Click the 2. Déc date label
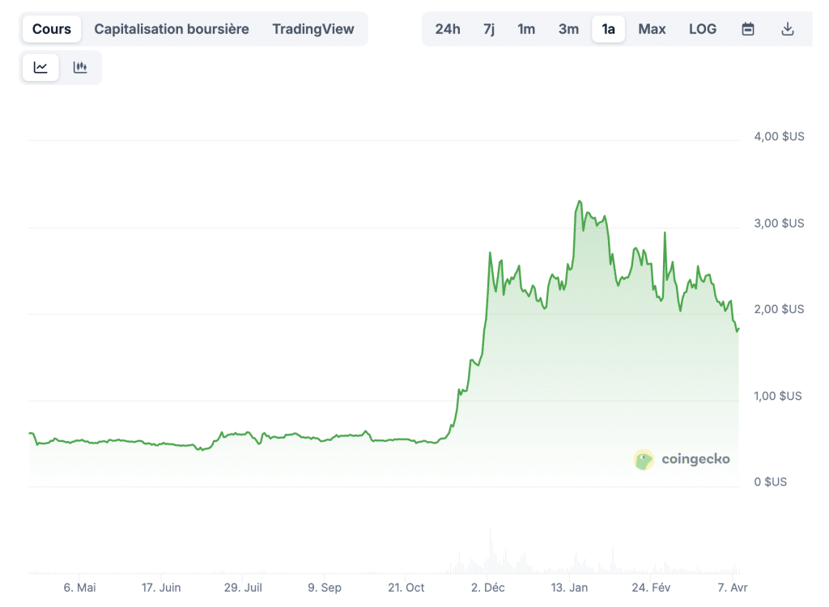 488,588
